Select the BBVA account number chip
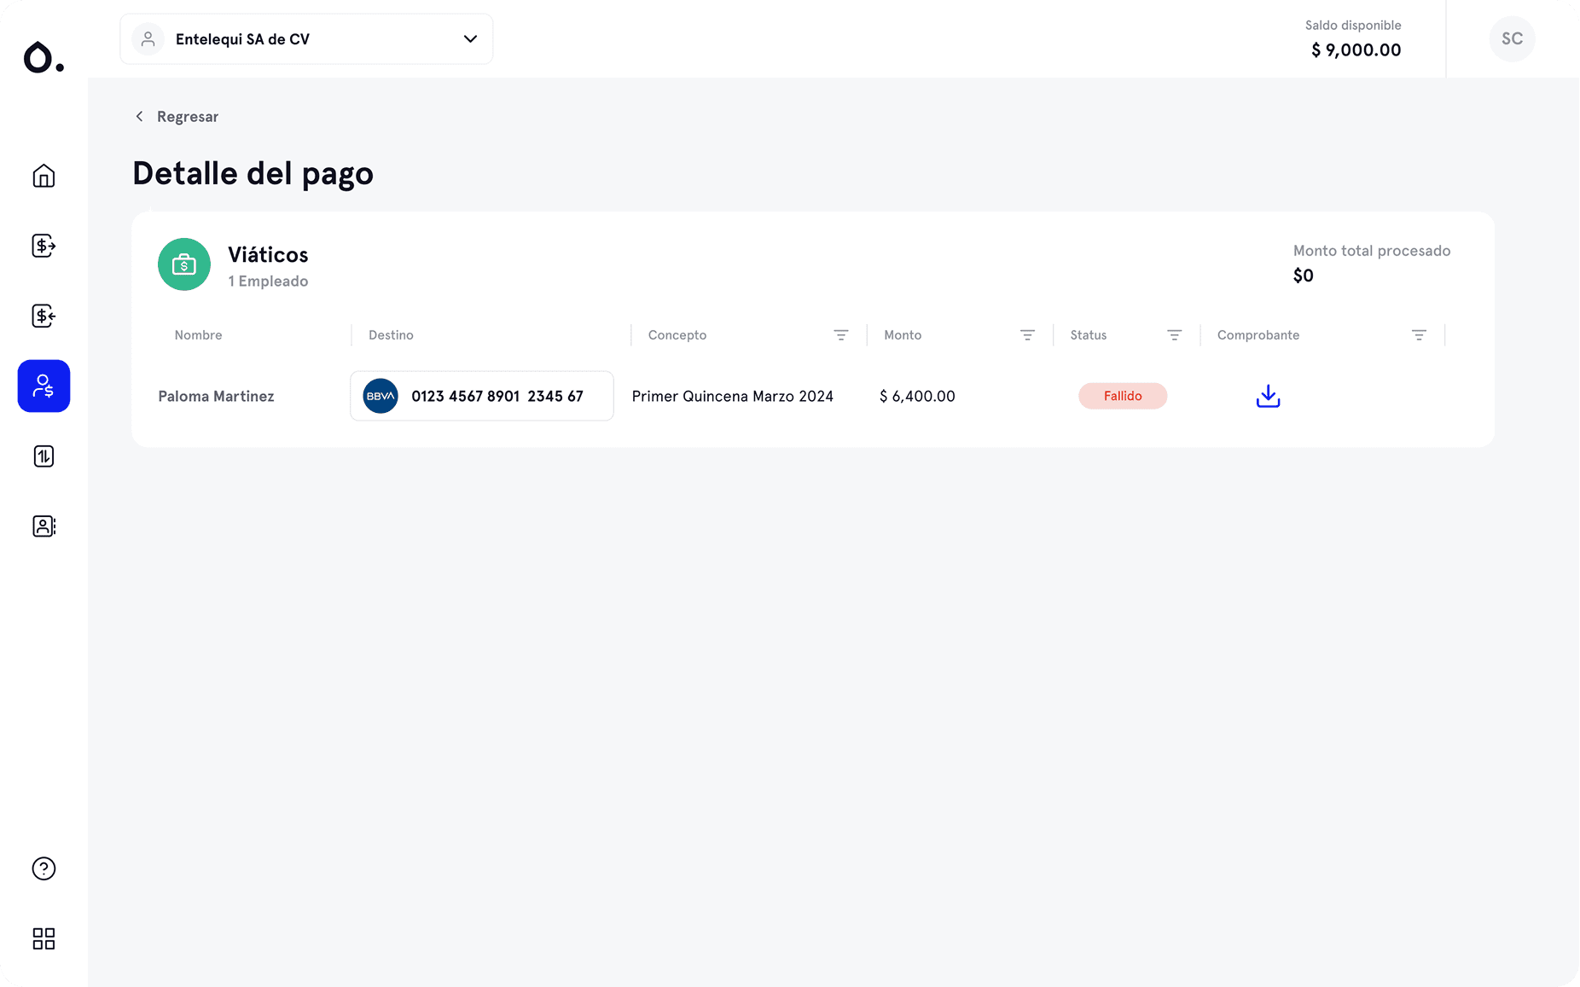The image size is (1580, 987). coord(481,396)
